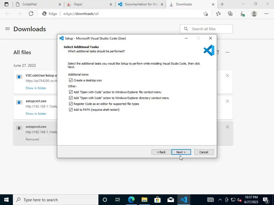Open the Downloads page hamburger menu
Screen dimensions: 274x205
[7, 29]
